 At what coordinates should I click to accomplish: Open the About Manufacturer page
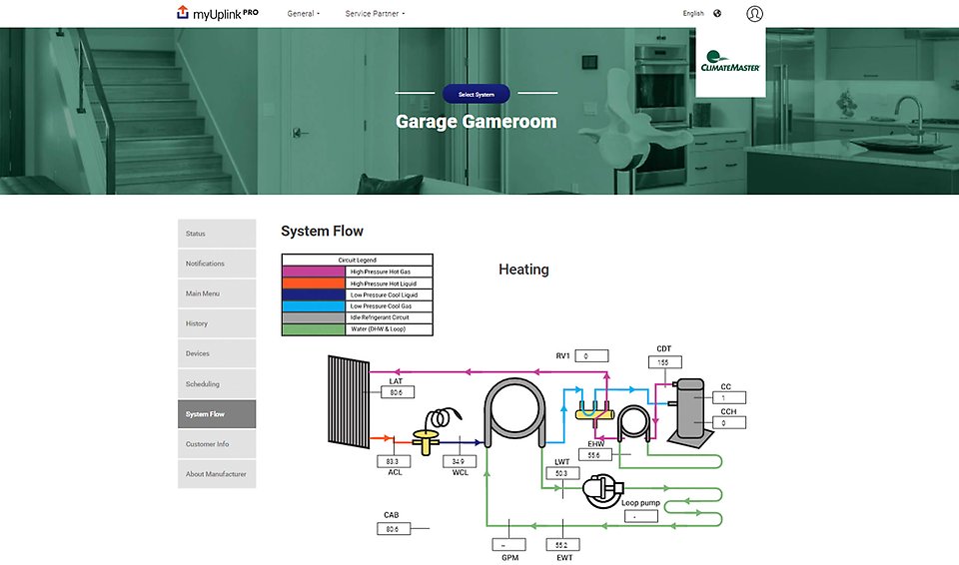click(x=217, y=474)
